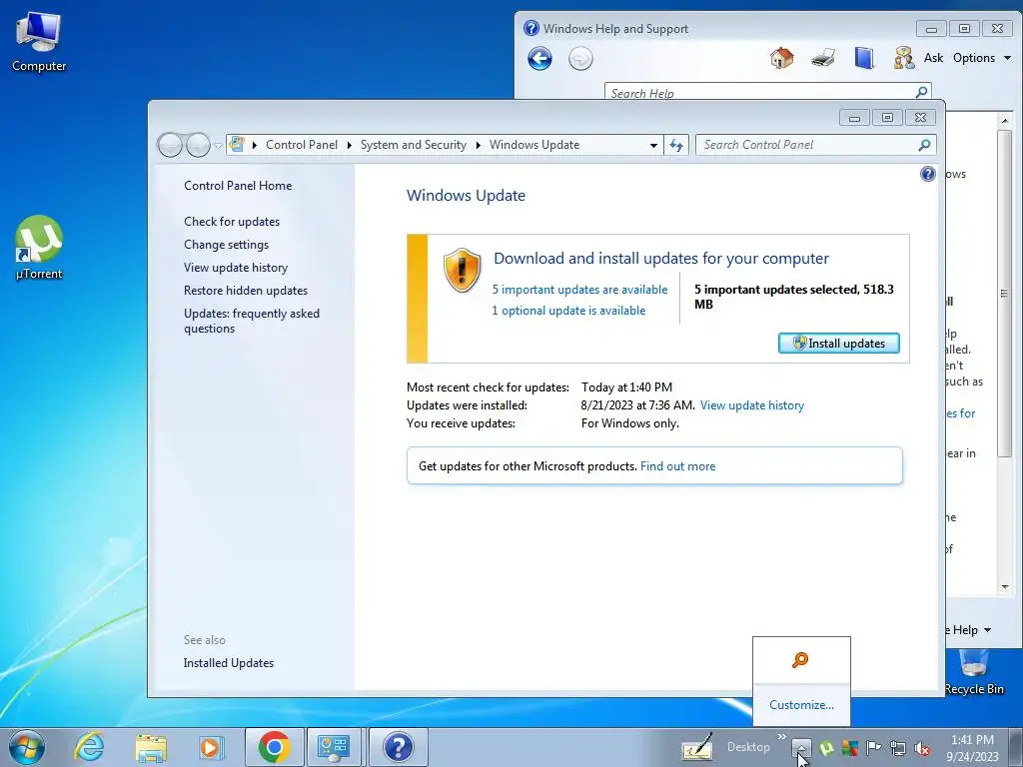Open Updates frequently asked questions
Screen dimensions: 1023x767
[252, 321]
